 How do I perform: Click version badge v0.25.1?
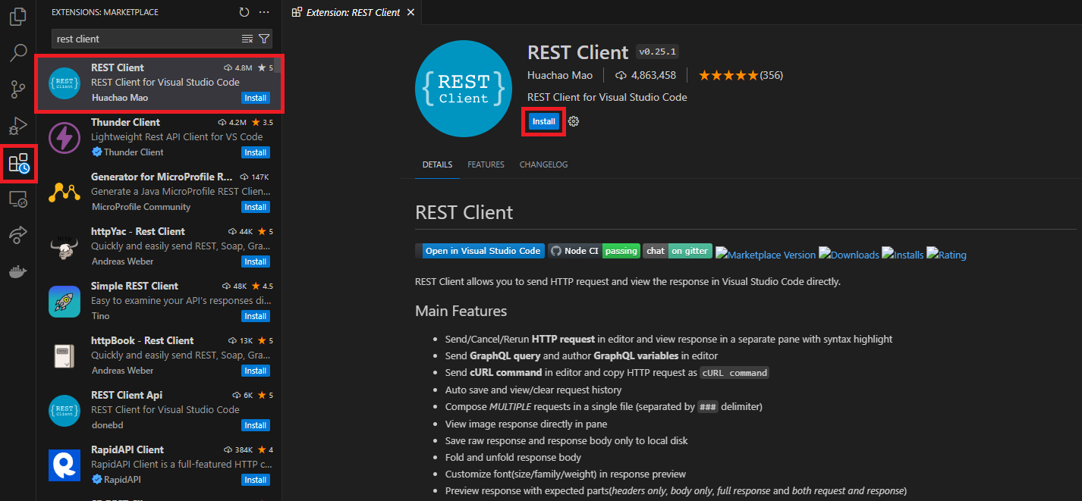tap(657, 52)
